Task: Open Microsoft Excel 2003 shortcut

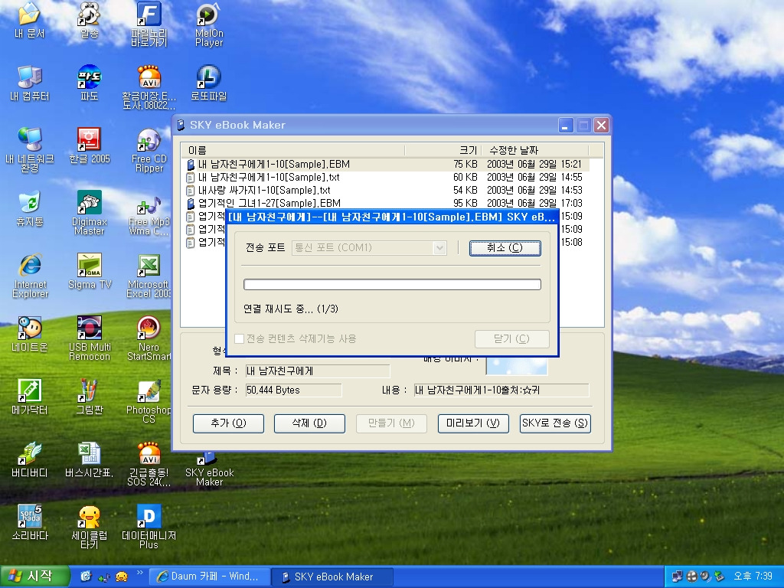Action: (x=149, y=276)
